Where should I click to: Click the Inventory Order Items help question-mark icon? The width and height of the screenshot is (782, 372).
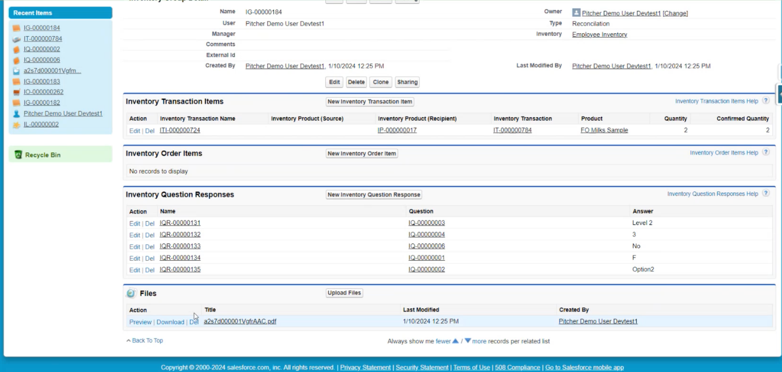pos(766,152)
